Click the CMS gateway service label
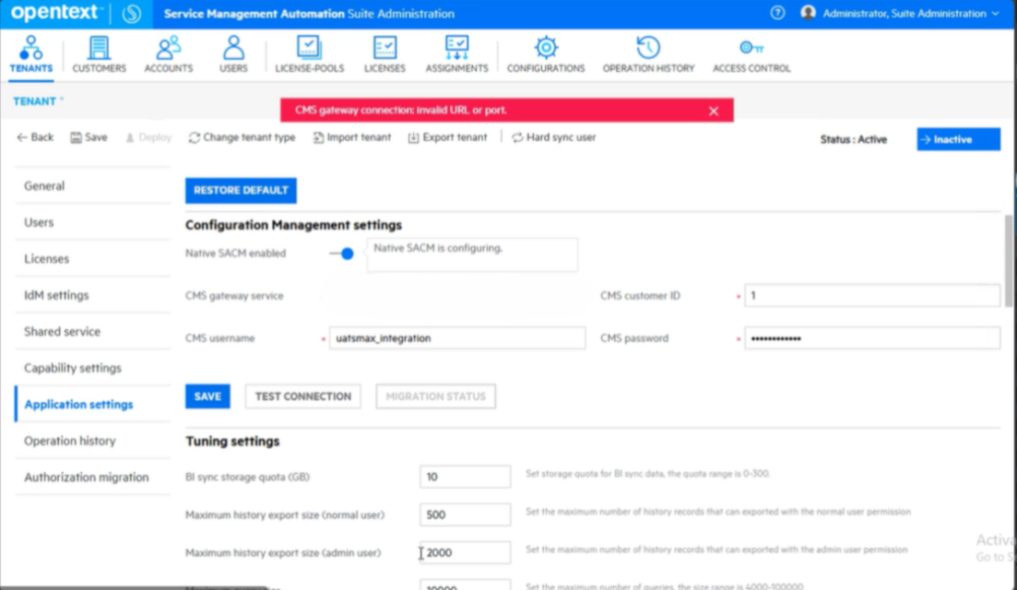This screenshot has width=1017, height=590. coord(234,296)
